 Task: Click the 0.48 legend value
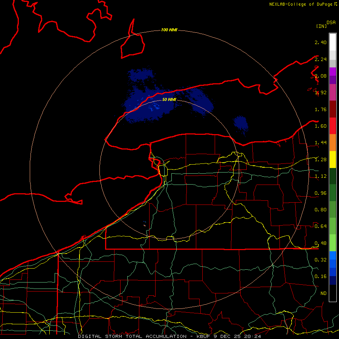point(321,243)
